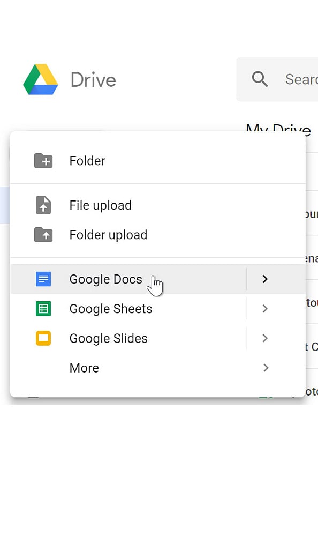Viewport: 318px width, 536px height.
Task: Click the search magnifier icon
Action: [x=260, y=79]
